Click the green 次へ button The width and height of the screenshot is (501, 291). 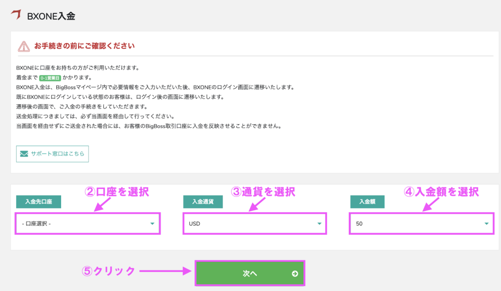tap(250, 273)
